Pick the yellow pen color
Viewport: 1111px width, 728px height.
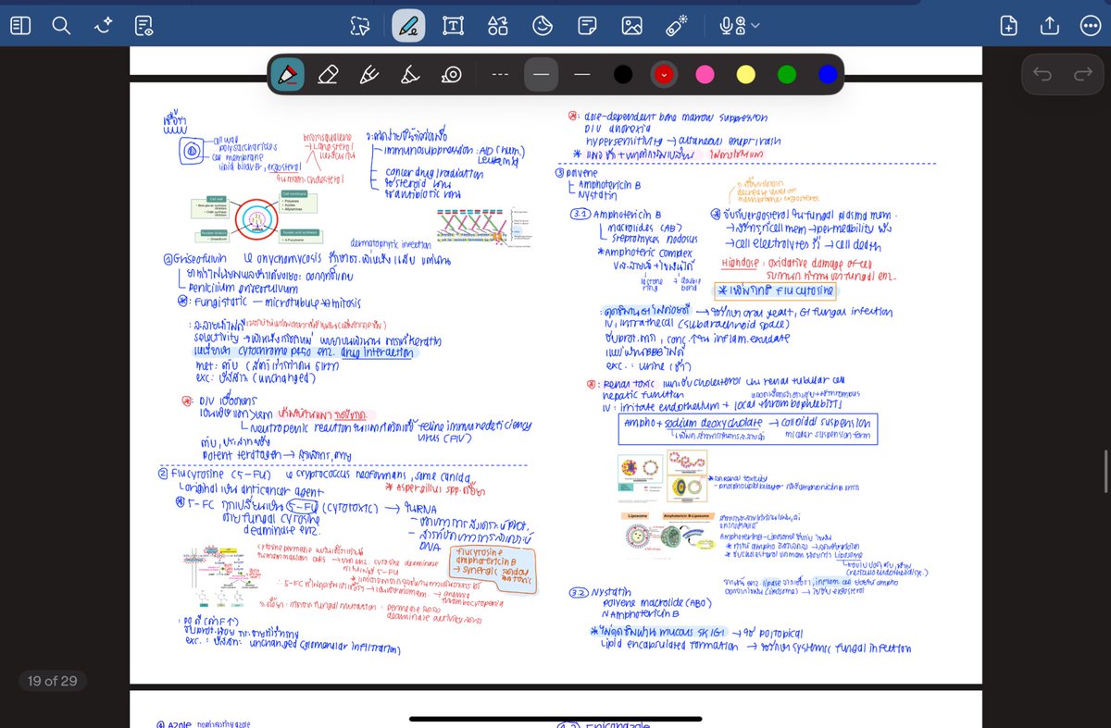(x=745, y=74)
